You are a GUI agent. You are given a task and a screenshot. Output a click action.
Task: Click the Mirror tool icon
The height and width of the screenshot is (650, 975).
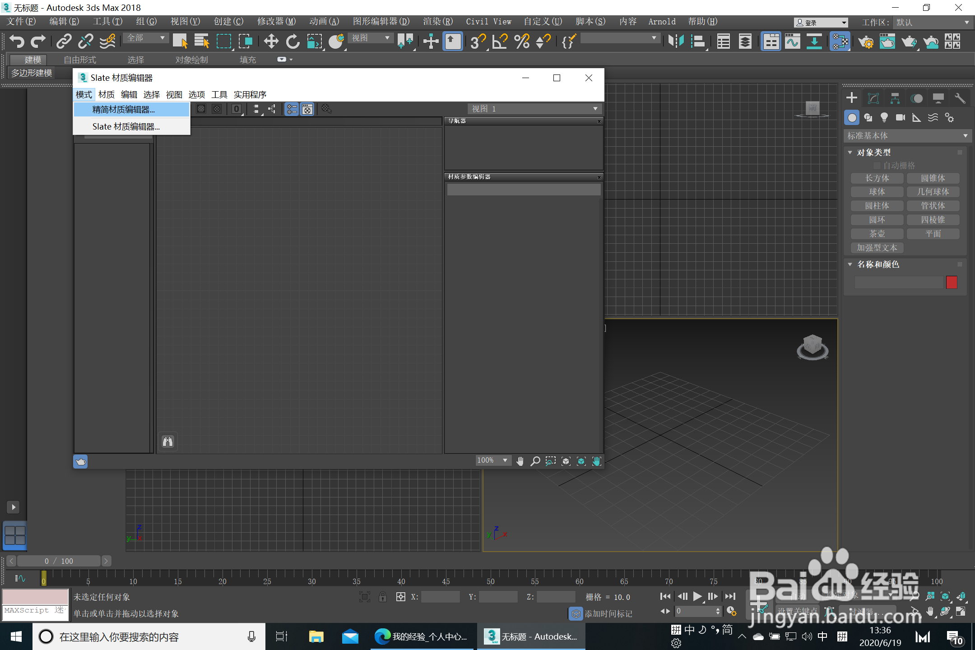676,41
